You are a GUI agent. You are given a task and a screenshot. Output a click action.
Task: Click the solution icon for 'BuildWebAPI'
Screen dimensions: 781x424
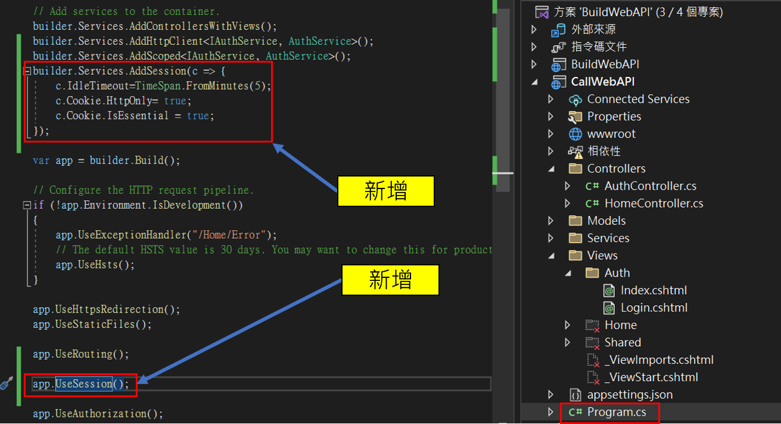pyautogui.click(x=542, y=12)
